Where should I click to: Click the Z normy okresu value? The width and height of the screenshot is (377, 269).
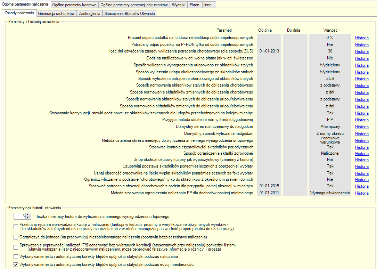pyautogui.click(x=330, y=133)
